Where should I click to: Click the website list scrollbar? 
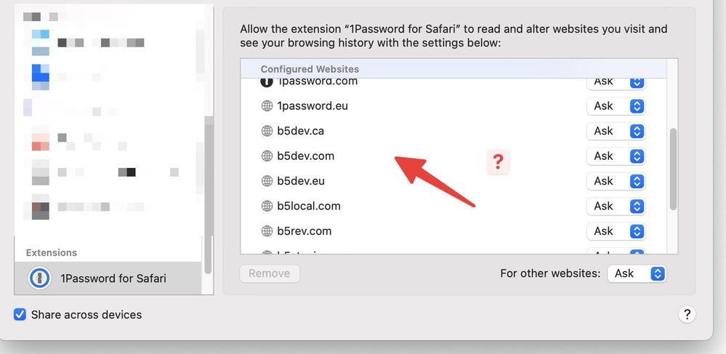coord(673,169)
